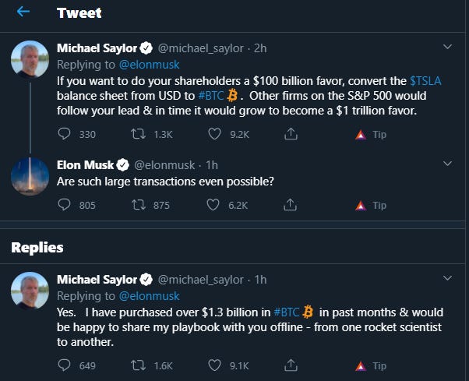The height and width of the screenshot is (381, 469).
Task: Open Elon Musk's rocket profile picture
Action: pos(30,176)
